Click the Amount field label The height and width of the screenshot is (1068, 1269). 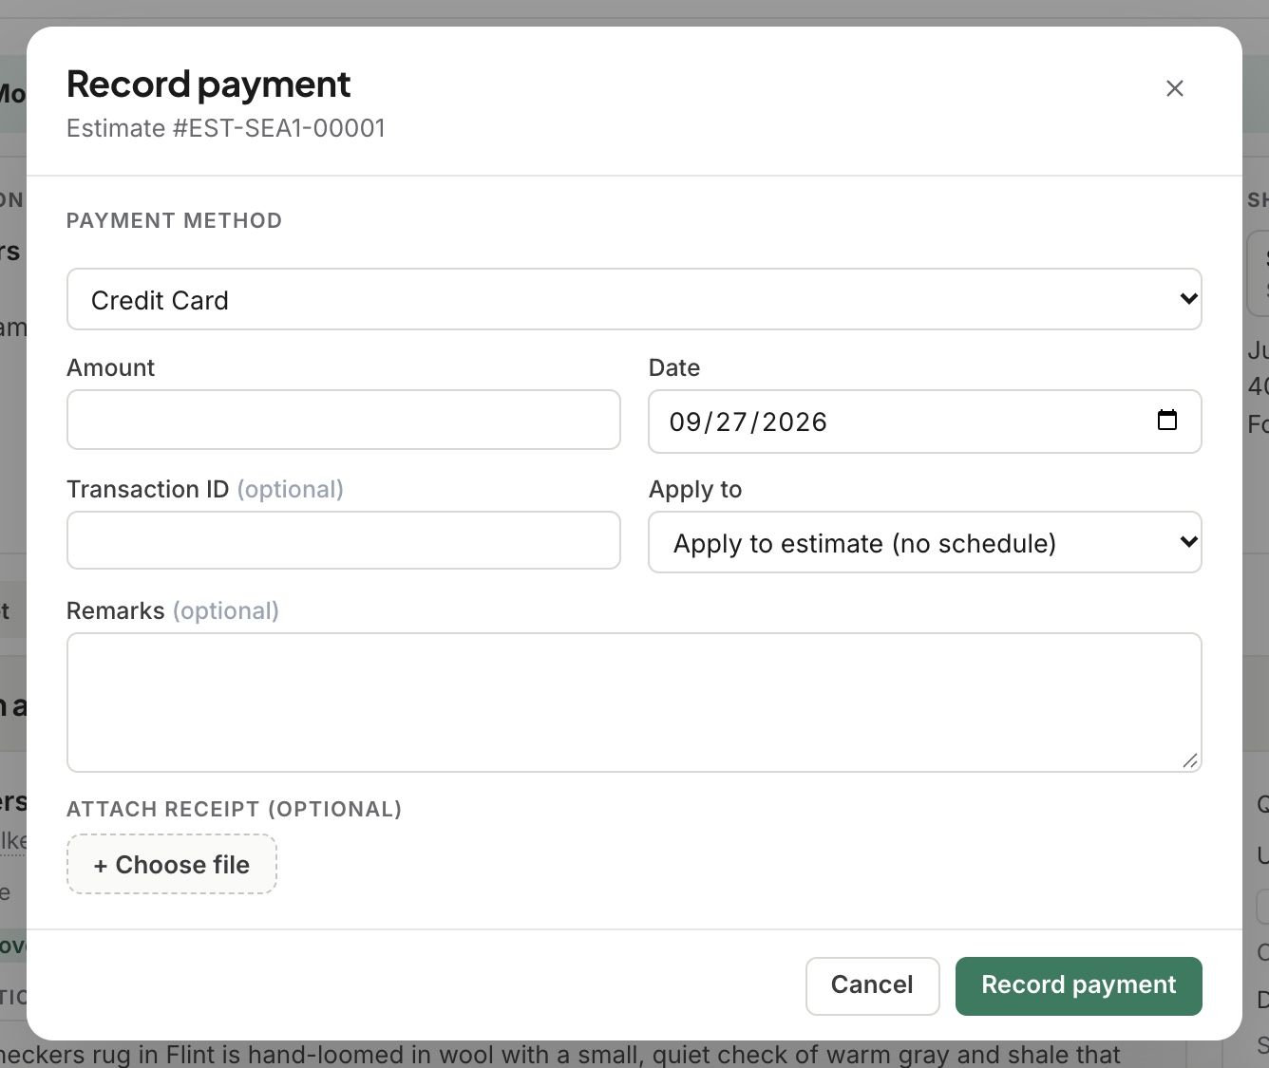click(x=110, y=367)
